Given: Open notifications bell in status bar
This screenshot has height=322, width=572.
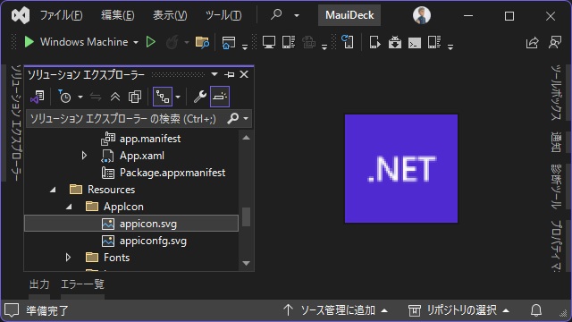Looking at the screenshot, I should click(536, 310).
